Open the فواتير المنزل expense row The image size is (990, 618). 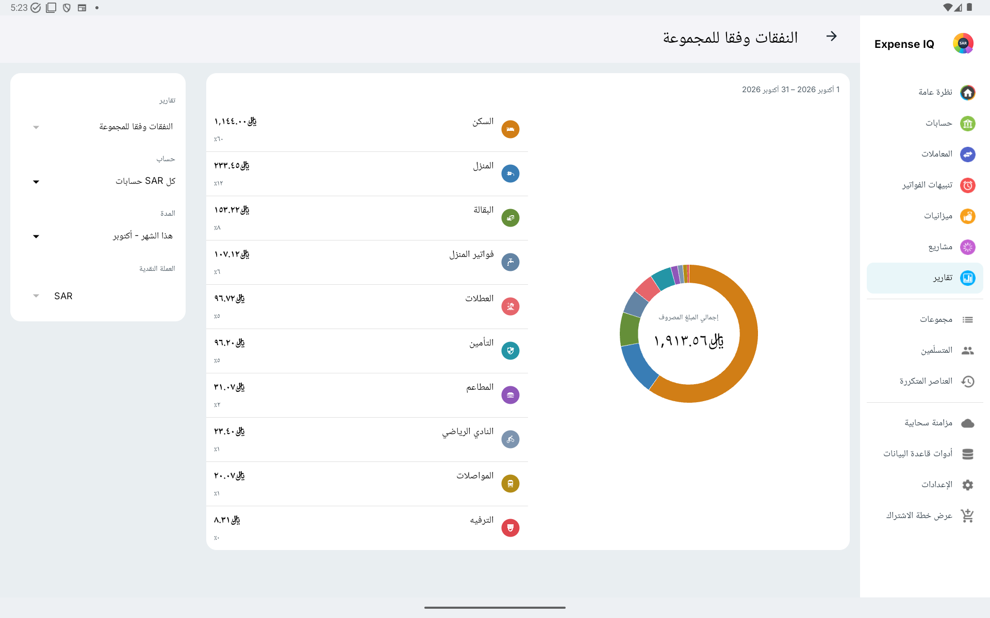coord(367,262)
